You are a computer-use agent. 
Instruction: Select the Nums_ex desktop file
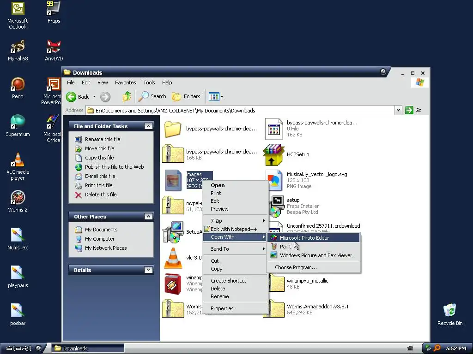point(18,240)
